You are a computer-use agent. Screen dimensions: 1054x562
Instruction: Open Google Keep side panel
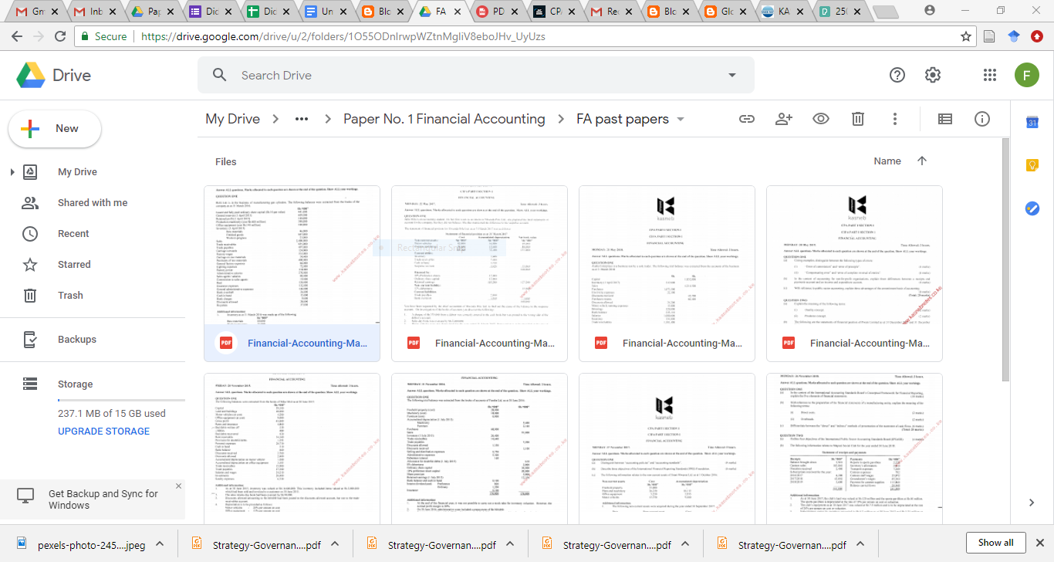(x=1032, y=164)
